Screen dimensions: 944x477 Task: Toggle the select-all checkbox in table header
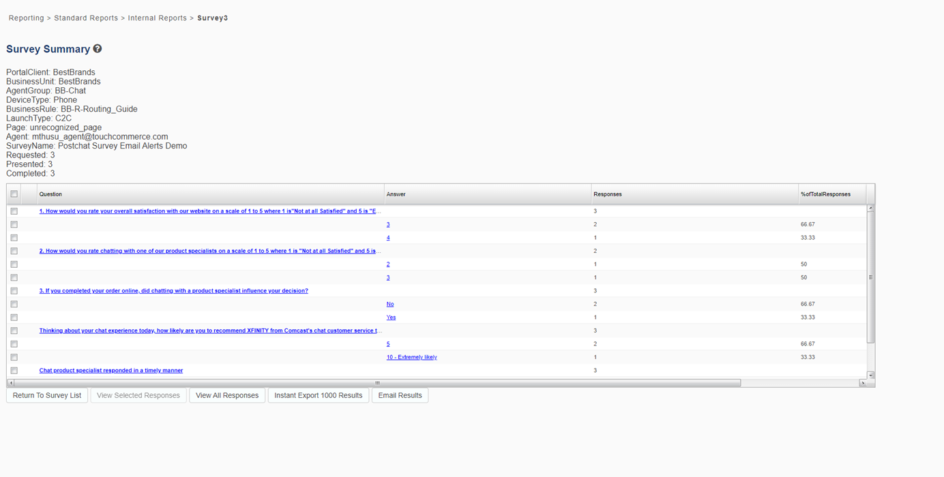pyautogui.click(x=14, y=194)
